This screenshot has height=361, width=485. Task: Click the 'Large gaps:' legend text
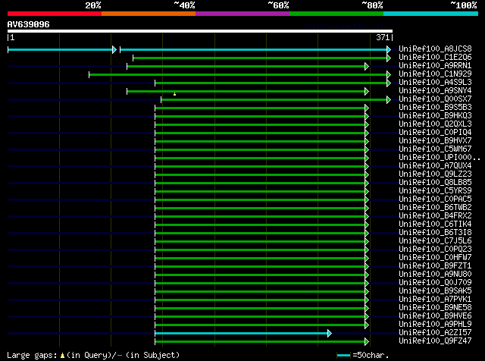pyautogui.click(x=32, y=356)
